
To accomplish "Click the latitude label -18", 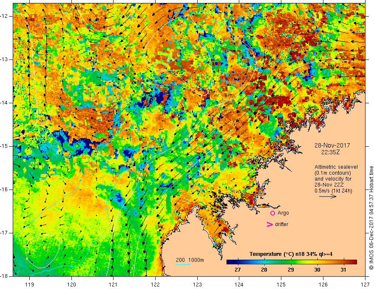I will pyautogui.click(x=5, y=276).
